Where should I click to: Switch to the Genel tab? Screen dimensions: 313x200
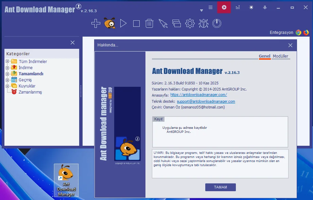click(x=264, y=56)
